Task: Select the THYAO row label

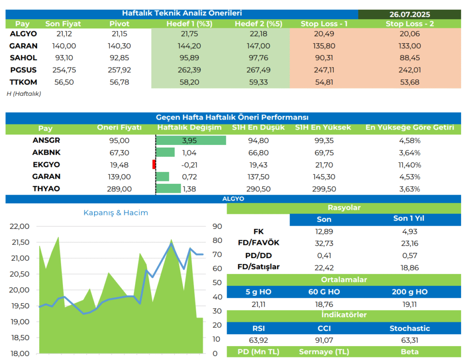Action: click(46, 189)
